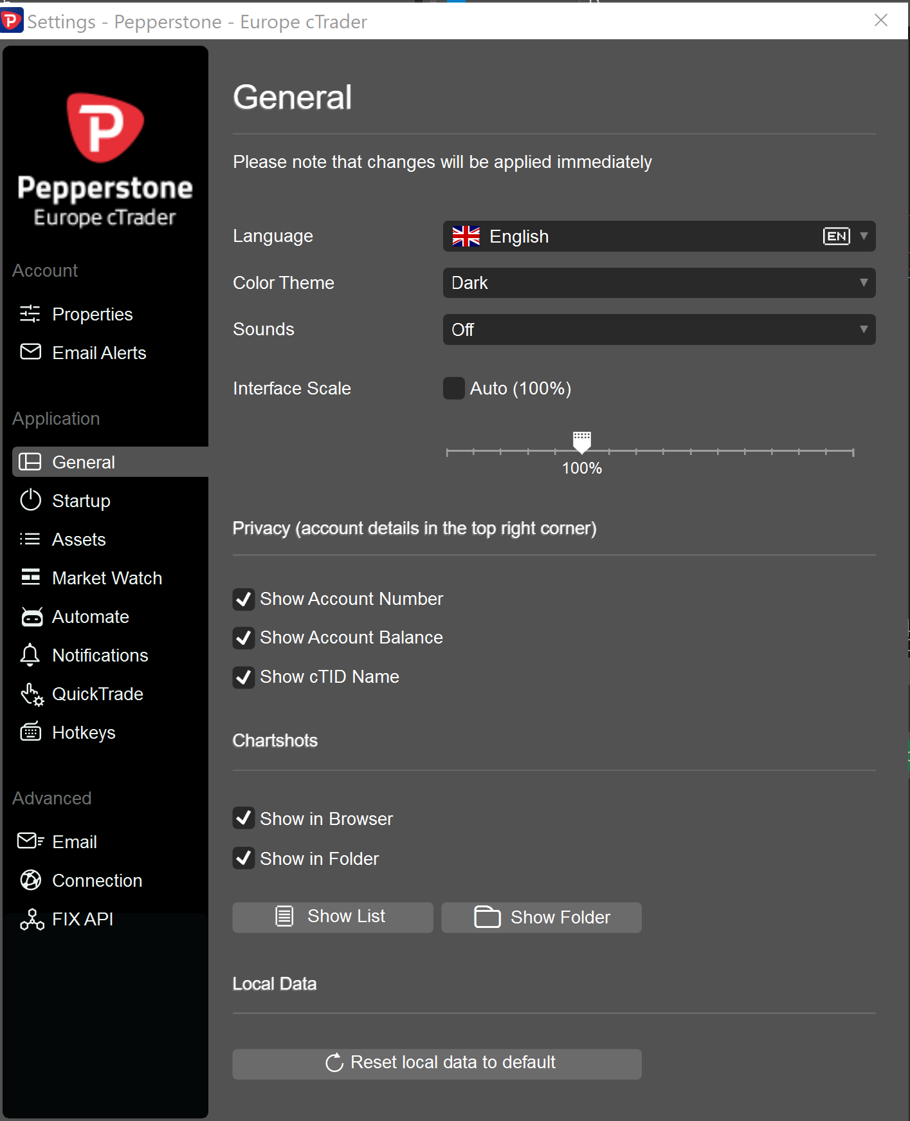Go to the Startup settings section
Viewport: 910px width, 1121px height.
[81, 501]
